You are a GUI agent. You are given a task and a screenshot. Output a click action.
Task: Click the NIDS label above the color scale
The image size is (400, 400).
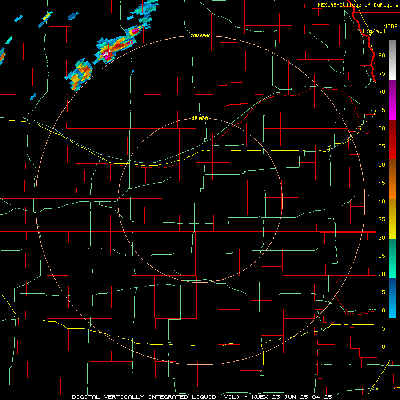click(391, 27)
